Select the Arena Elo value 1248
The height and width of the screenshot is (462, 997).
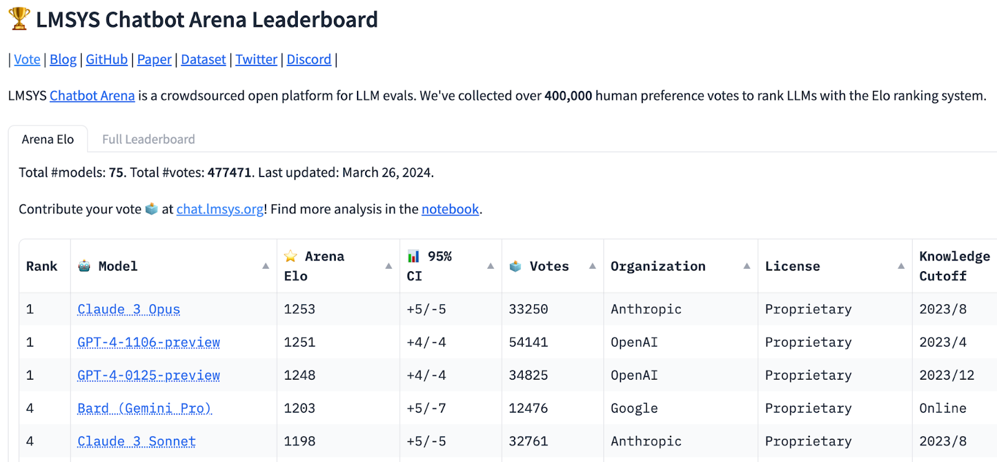coord(300,375)
